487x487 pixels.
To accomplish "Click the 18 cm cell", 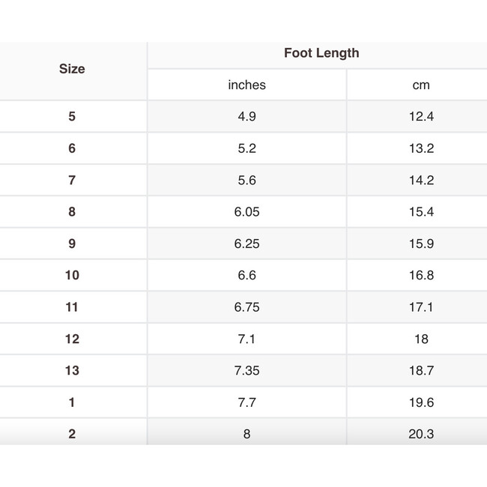I will coord(421,339).
